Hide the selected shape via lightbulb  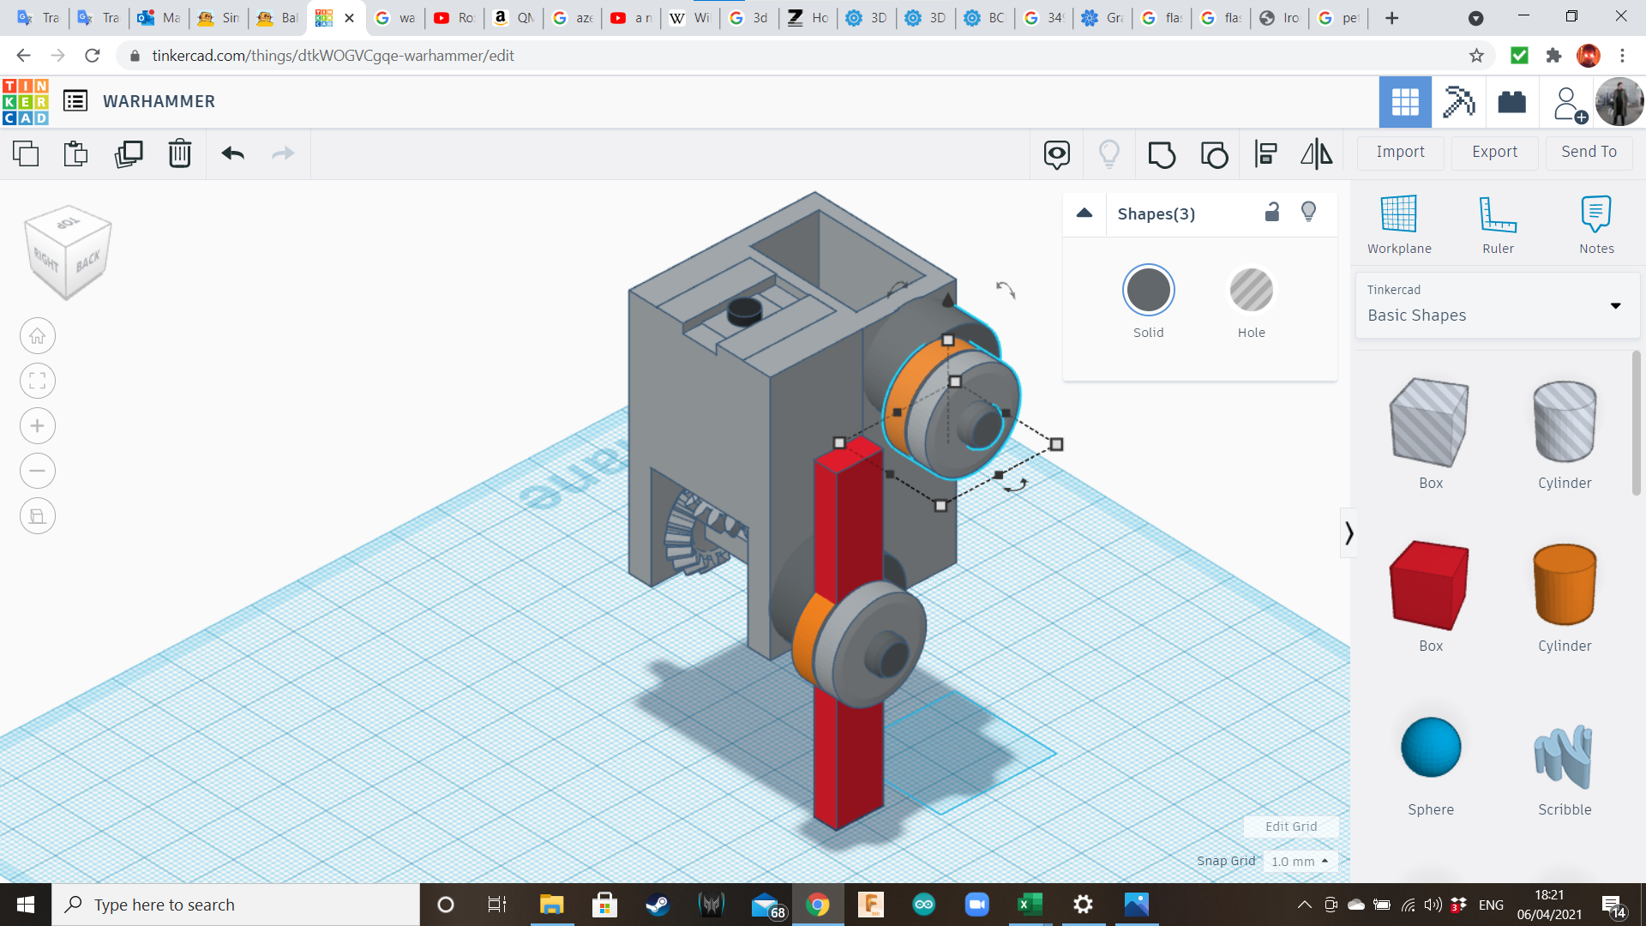click(1308, 212)
